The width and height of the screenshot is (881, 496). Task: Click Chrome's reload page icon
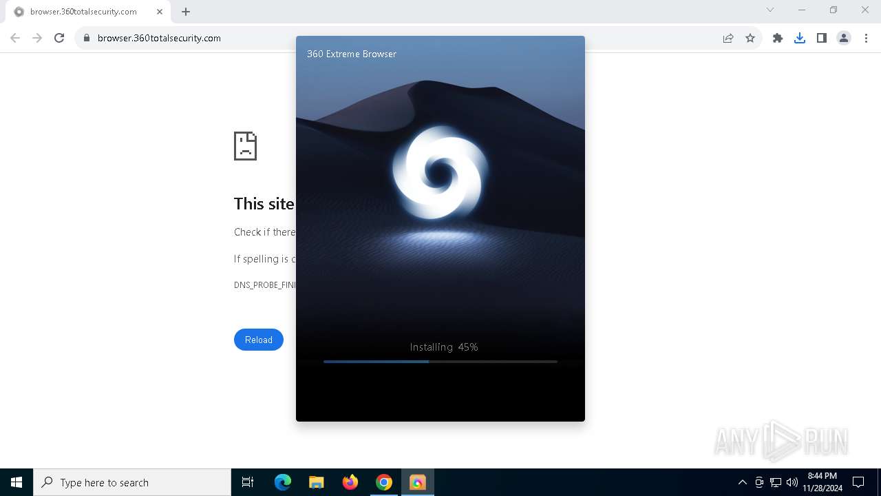pyautogui.click(x=59, y=38)
